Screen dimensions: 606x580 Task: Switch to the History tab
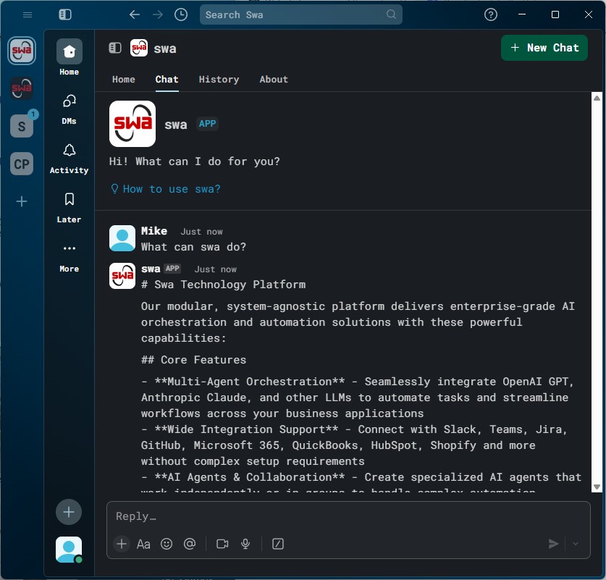(x=219, y=80)
